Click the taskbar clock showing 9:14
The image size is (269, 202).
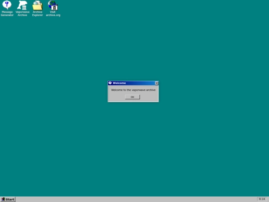pyautogui.click(x=262, y=199)
